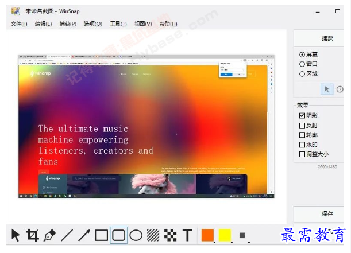Viewport: 351px width, 253px height.
Task: Open the 工具(T) menu
Action: (118, 24)
